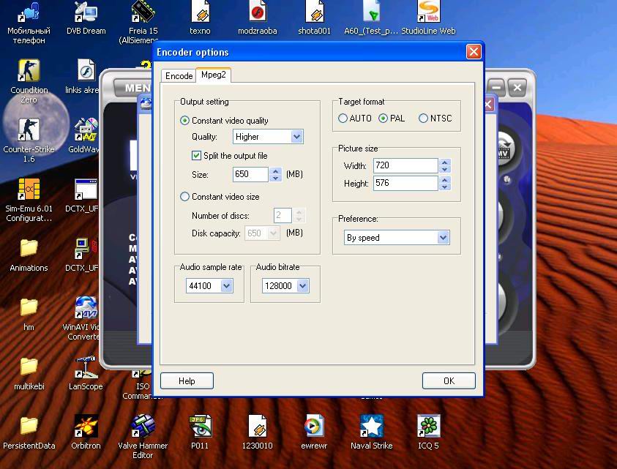
Task: Uncheck Split the output file checkbox
Action: 196,156
